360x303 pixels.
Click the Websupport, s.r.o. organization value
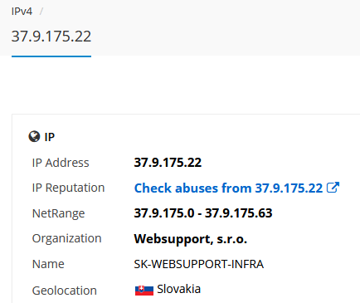[x=190, y=239]
